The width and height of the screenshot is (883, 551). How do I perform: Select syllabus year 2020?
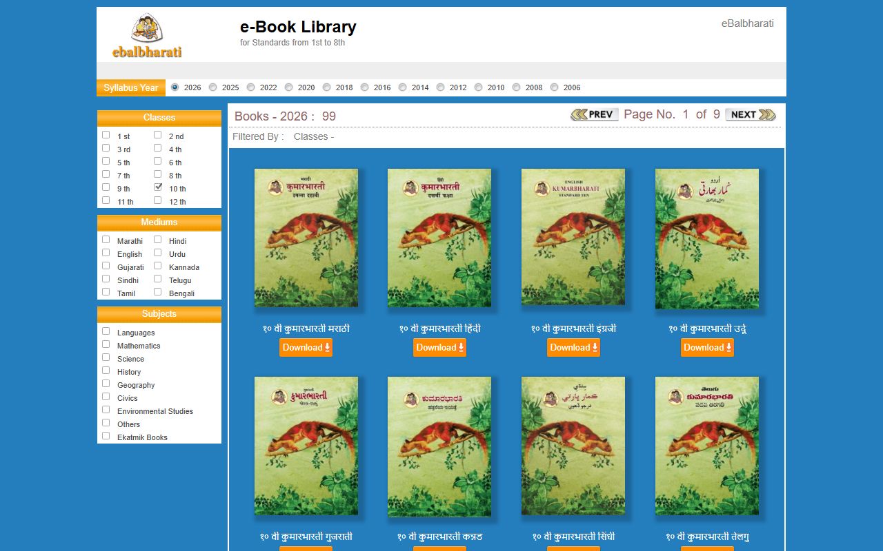pos(289,87)
